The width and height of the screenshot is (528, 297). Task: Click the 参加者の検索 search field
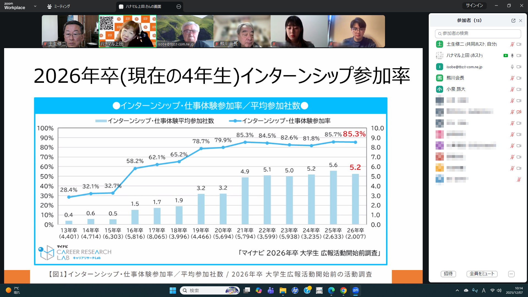tap(480, 34)
